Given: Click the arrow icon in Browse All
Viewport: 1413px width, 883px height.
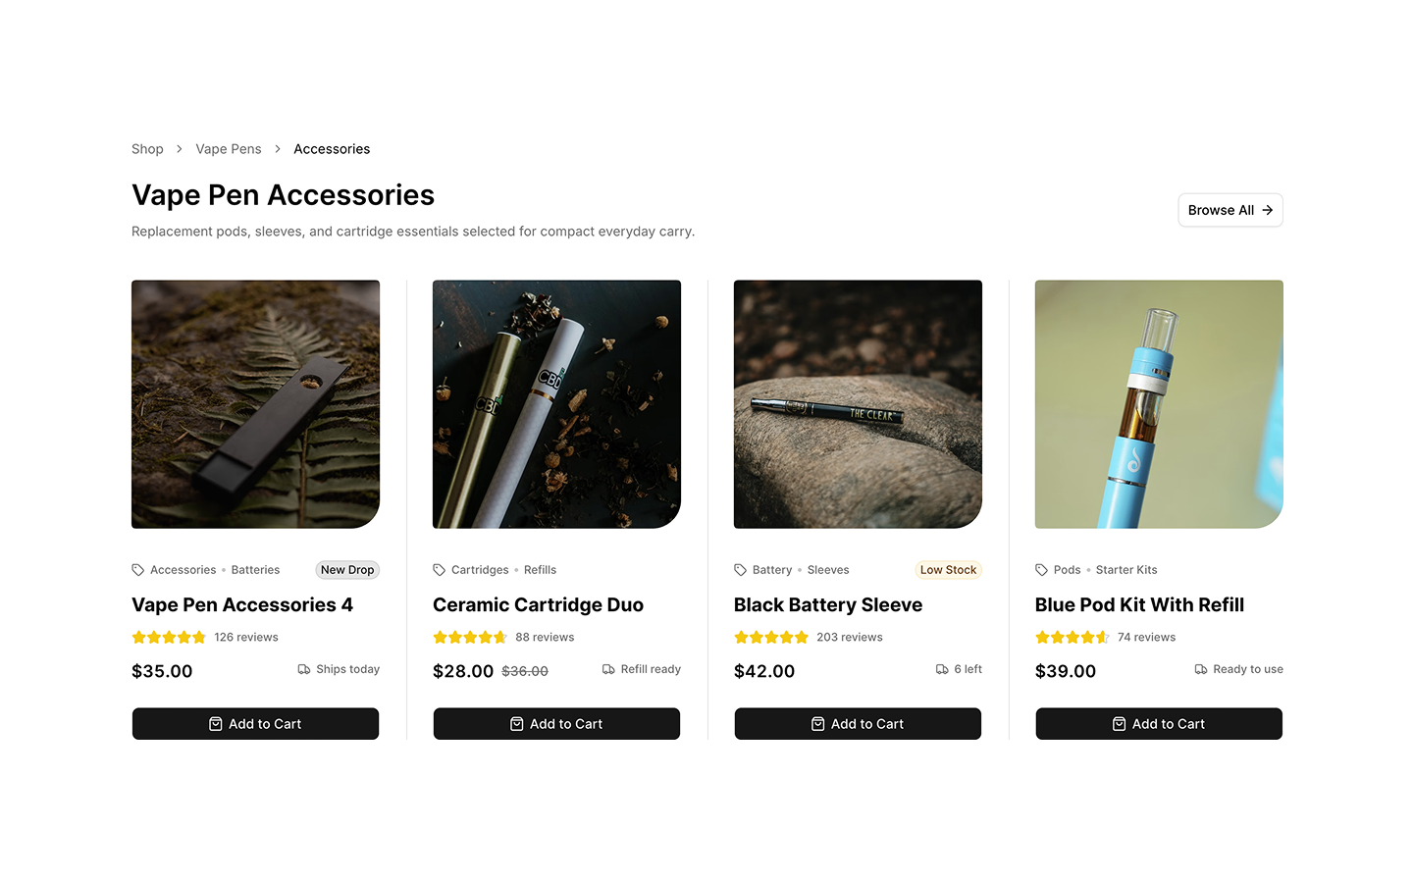Looking at the screenshot, I should (x=1268, y=210).
